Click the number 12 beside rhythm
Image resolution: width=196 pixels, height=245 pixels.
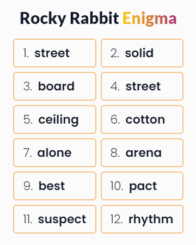click(117, 219)
